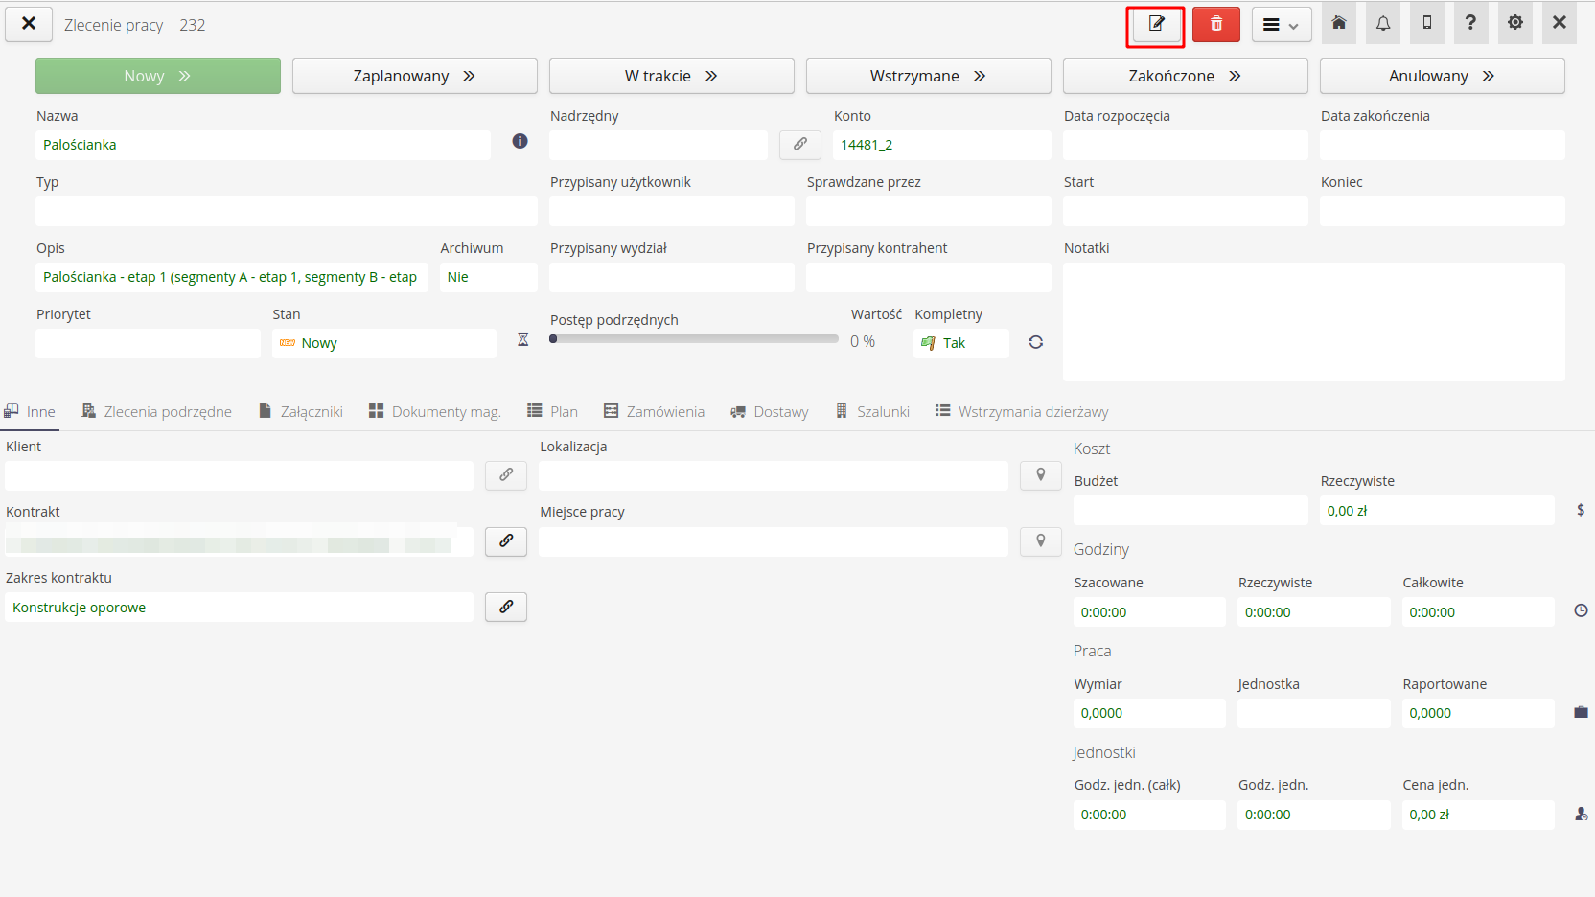The height and width of the screenshot is (897, 1595).
Task: Change Archiwum value from Nie
Action: [x=488, y=277]
